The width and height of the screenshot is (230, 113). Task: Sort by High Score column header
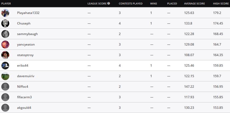click(x=221, y=3)
